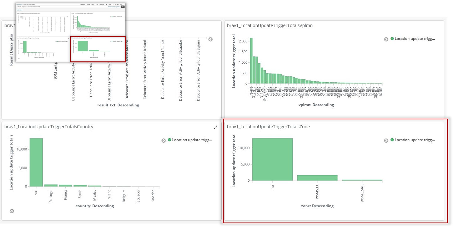Screen dimensions: 453x227
Task: Click the France bar in the country chart
Action: click(x=66, y=186)
